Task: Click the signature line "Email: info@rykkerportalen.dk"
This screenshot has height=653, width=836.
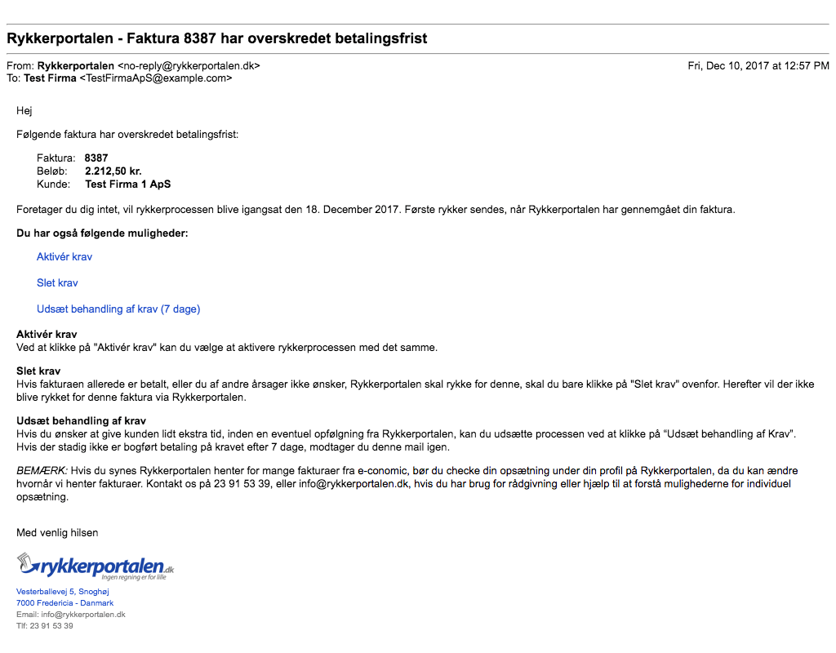Action: pos(71,615)
